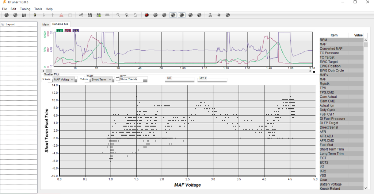Viewport: 374px width, 194px height.
Task: Click the gray up-arrow upload icon
Action: (53, 15)
